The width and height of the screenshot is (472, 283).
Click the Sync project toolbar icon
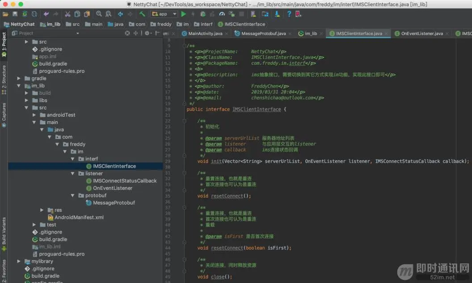[x=25, y=14]
